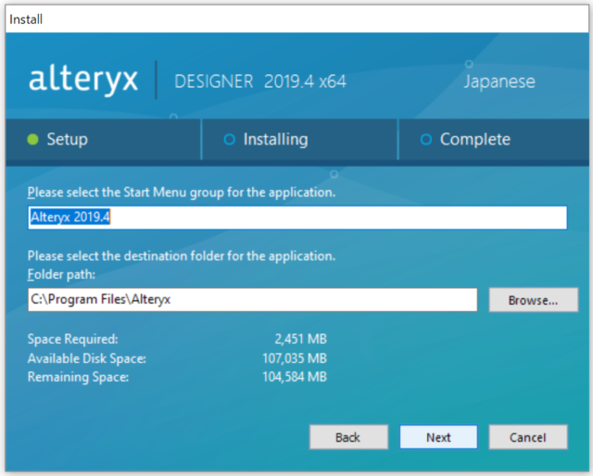This screenshot has height=476, width=593.
Task: Click the '107,035 MB' value
Action: click(x=295, y=358)
